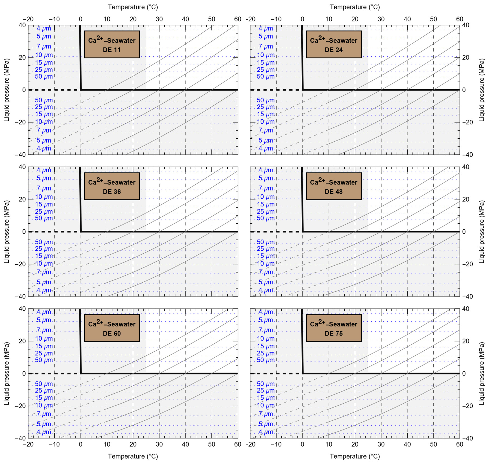The width and height of the screenshot is (490, 465).
Task: Click the Ca2+-Seawater title in DE 75 panel
Action: [x=333, y=324]
